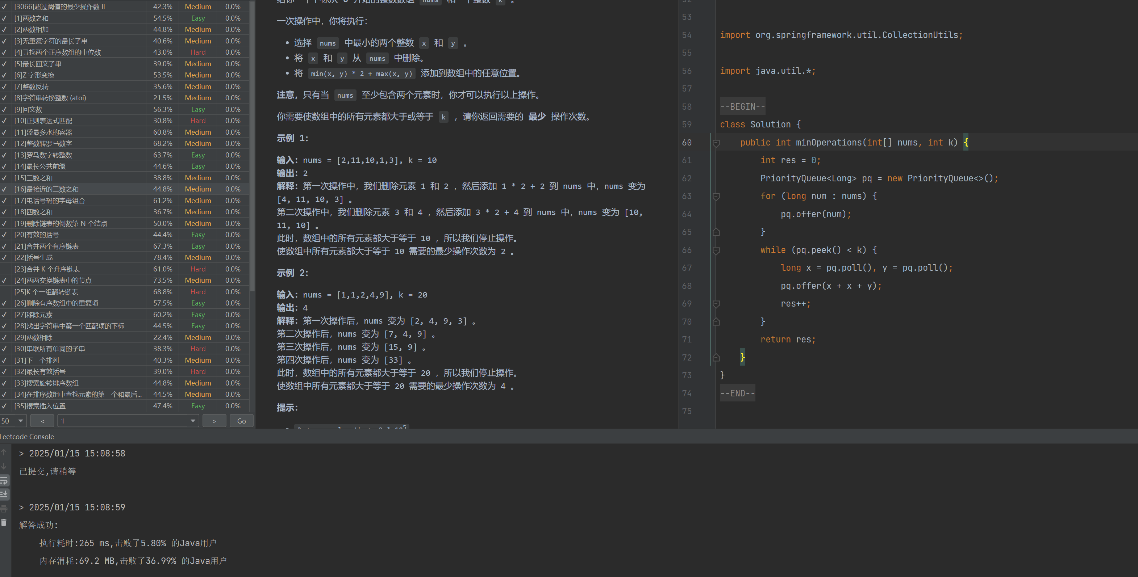Open problem [1]两数之和
Image resolution: width=1138 pixels, height=577 pixels.
click(32, 18)
